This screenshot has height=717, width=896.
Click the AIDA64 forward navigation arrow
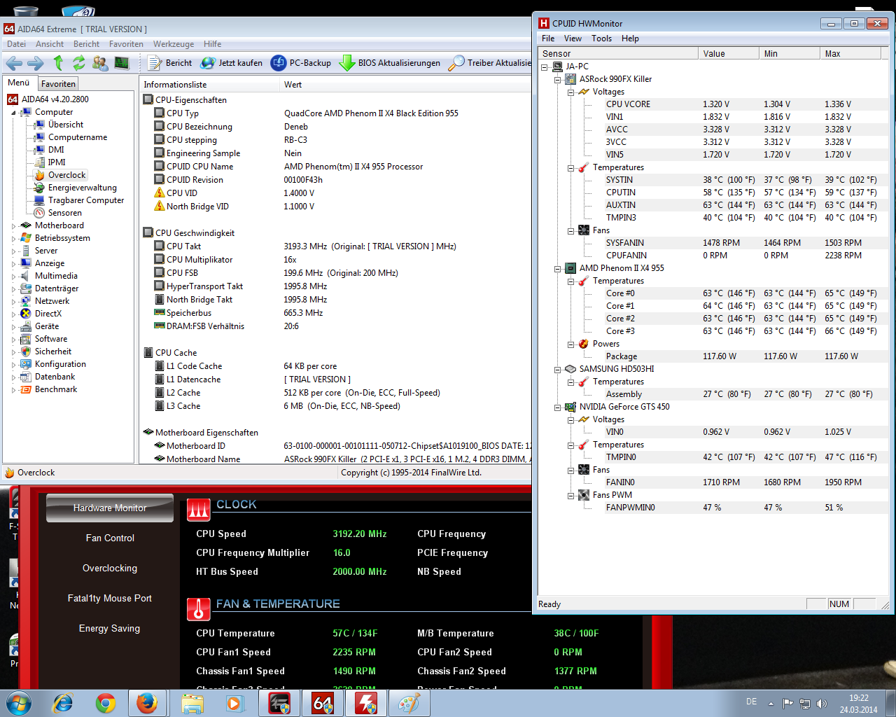click(35, 63)
